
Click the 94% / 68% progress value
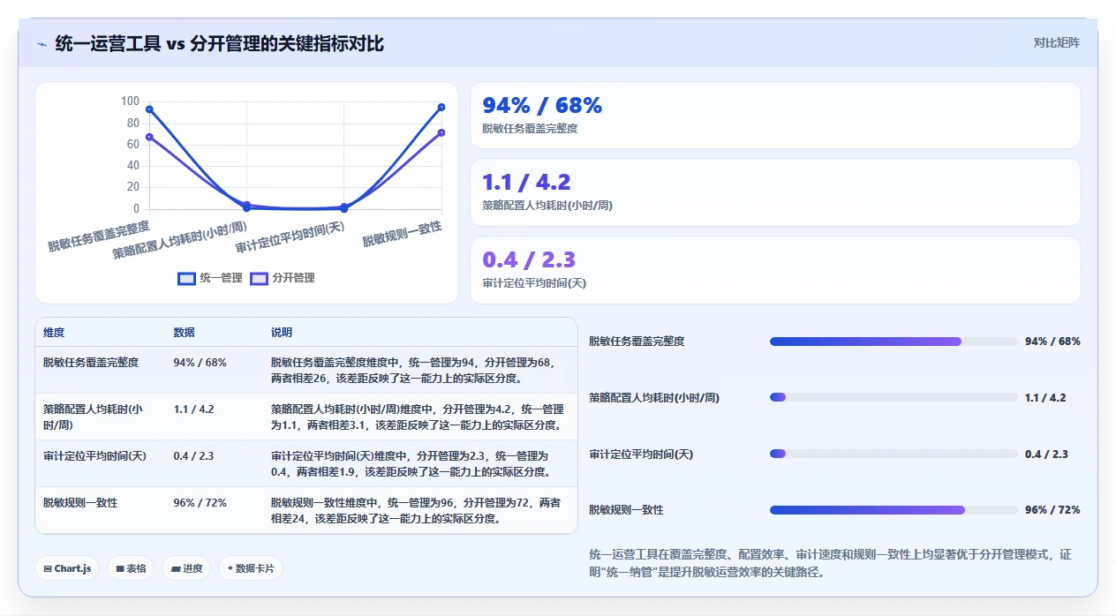click(1052, 342)
